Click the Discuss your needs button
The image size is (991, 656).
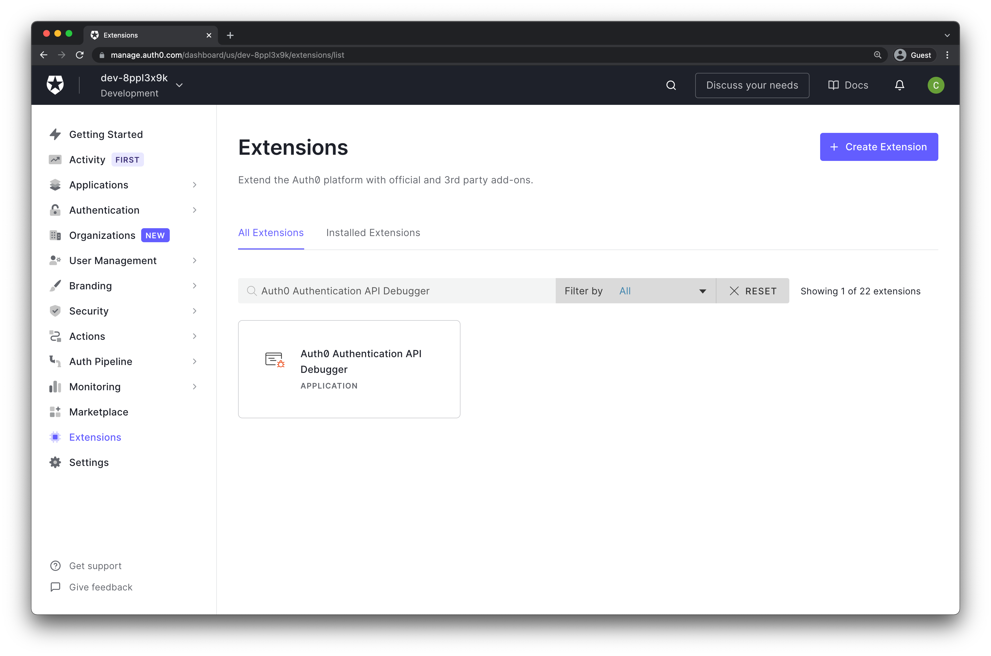[x=753, y=85]
